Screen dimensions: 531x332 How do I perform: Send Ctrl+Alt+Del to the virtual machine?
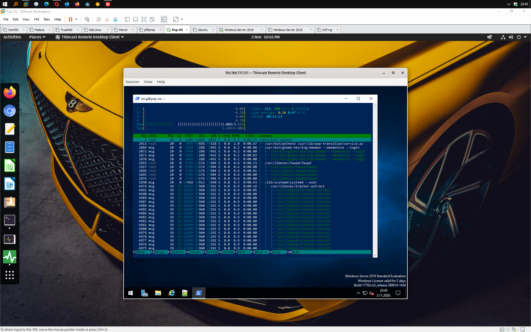click(x=87, y=19)
